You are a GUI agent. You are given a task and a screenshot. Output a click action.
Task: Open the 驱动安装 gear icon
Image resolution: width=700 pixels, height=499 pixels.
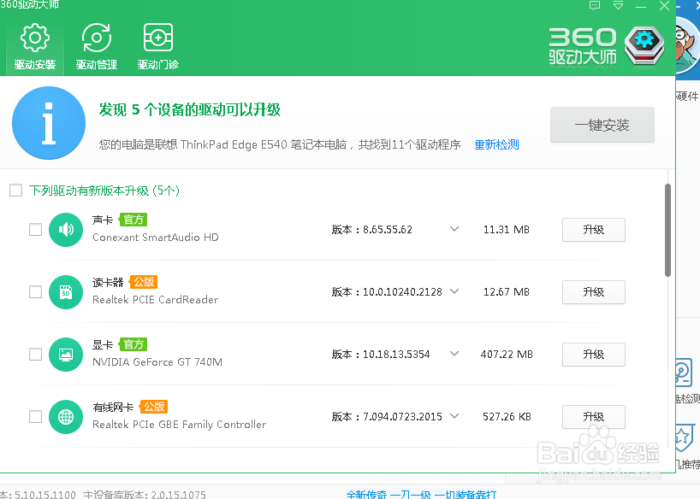tap(34, 37)
